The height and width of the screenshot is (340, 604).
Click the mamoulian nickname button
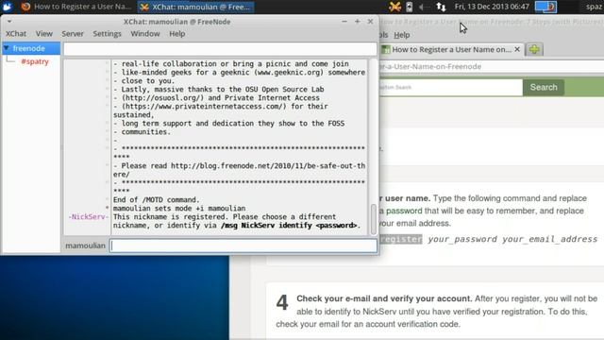[x=85, y=246]
